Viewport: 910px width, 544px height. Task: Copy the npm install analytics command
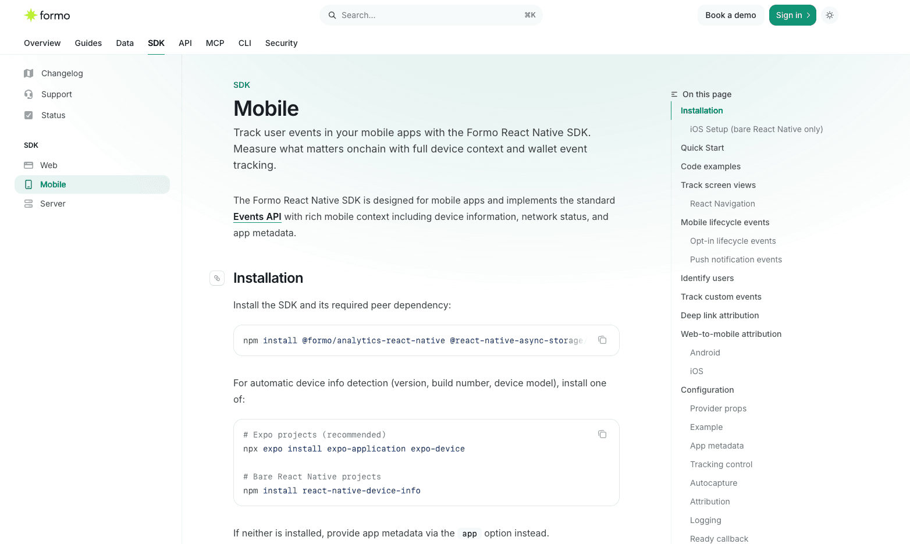[602, 340]
